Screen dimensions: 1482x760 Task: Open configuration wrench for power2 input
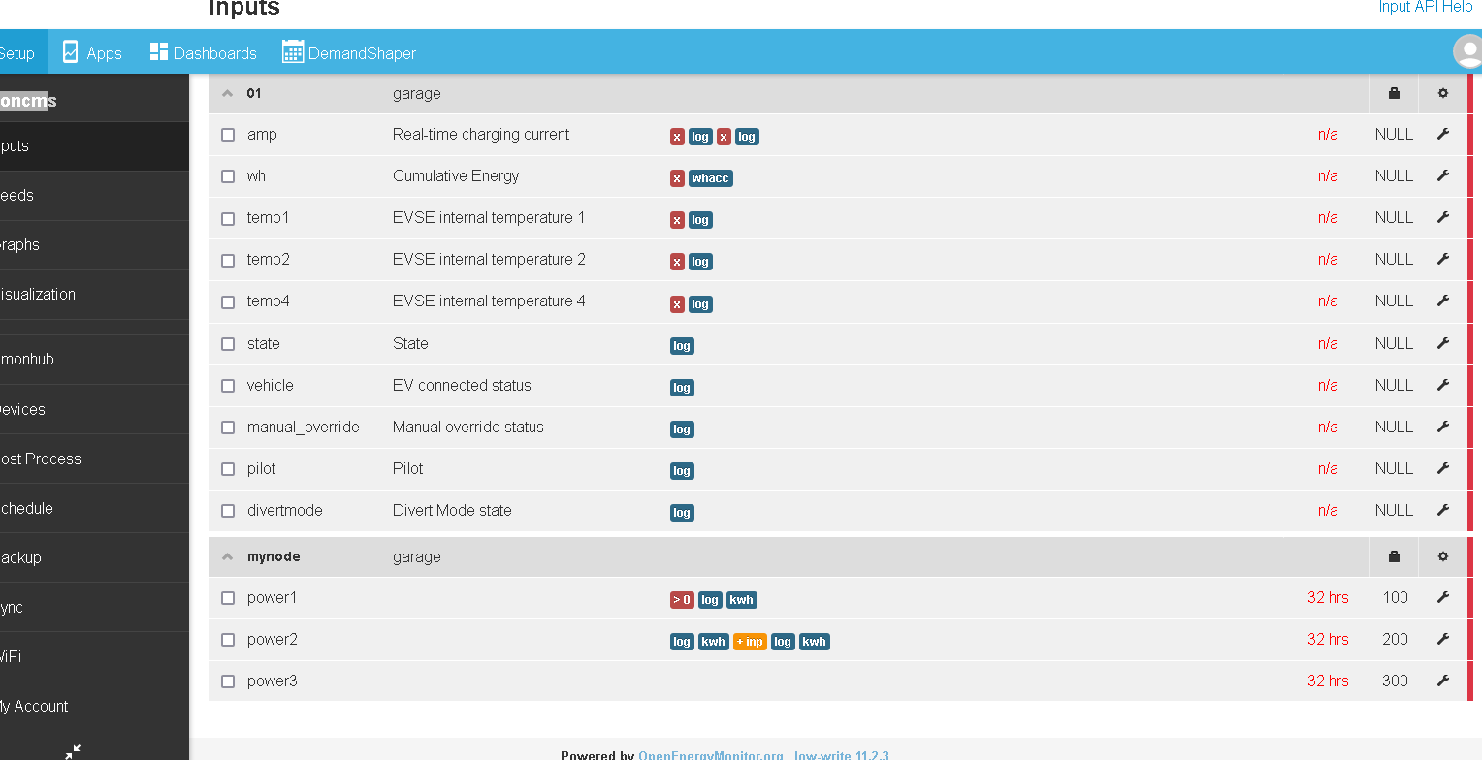(1443, 640)
